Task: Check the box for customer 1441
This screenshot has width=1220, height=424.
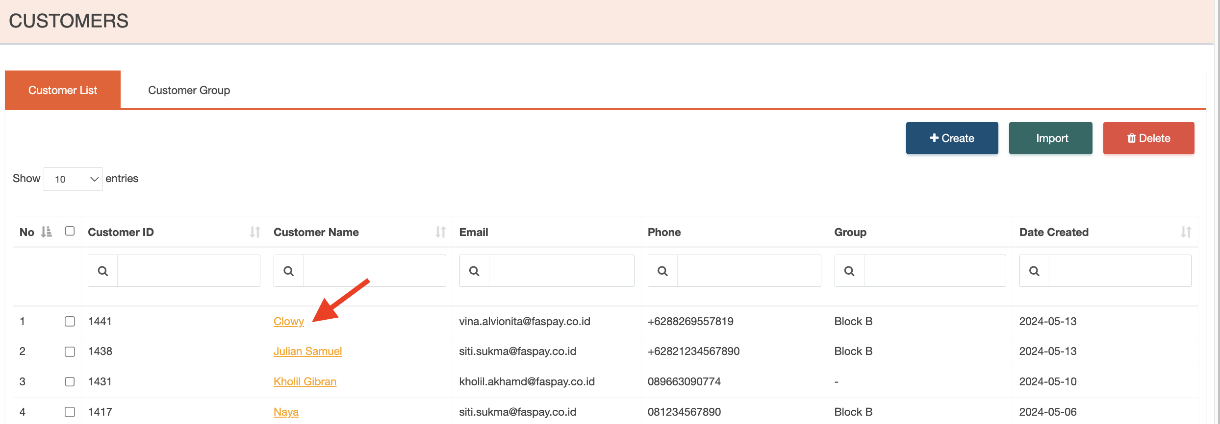Action: 70,322
